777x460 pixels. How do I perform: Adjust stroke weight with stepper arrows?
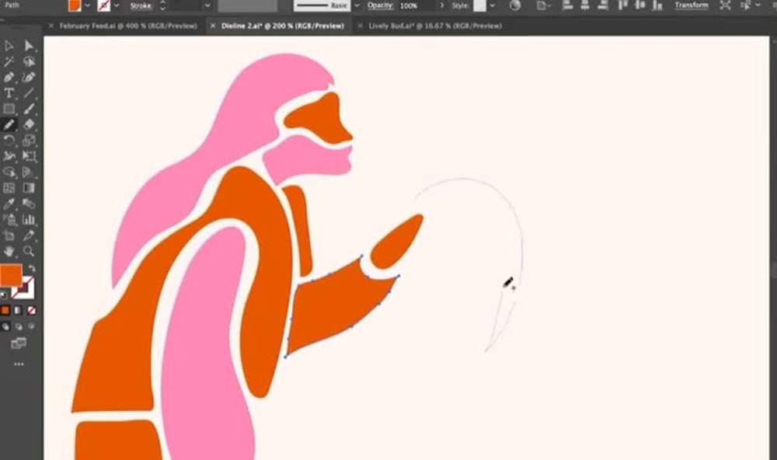click(162, 5)
